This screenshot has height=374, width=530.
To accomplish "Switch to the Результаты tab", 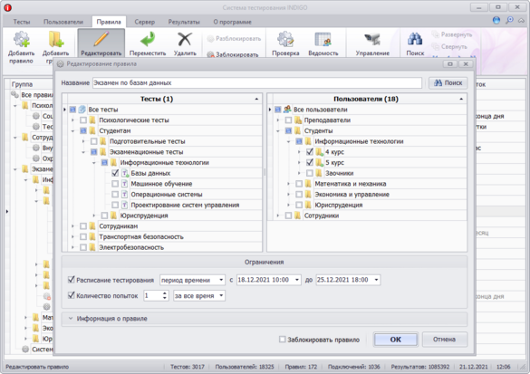I will [184, 22].
